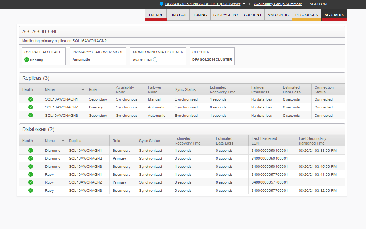Image resolution: width=366 pixels, height=229 pixels.
Task: Sort databases by the Name column arrow
Action: click(x=63, y=141)
